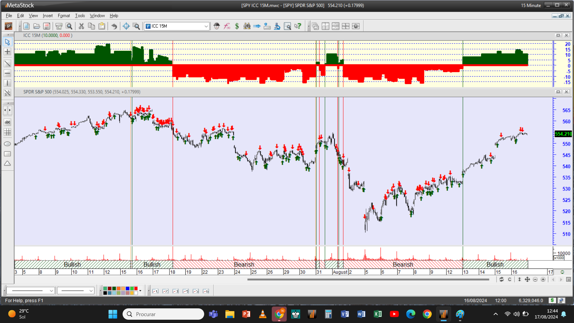The height and width of the screenshot is (323, 574).
Task: Select the triangle drawing tool
Action: (x=7, y=164)
